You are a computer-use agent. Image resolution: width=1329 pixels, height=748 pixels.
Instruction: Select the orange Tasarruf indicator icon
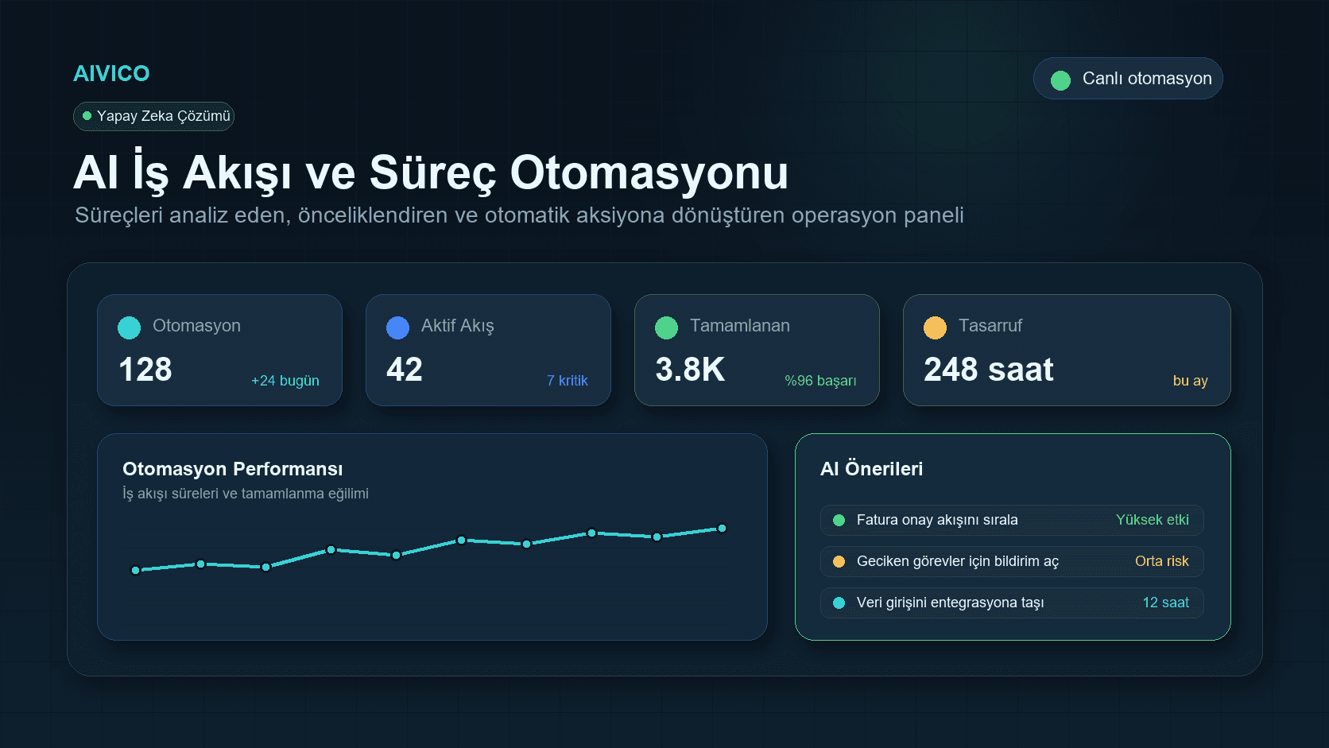tap(935, 327)
